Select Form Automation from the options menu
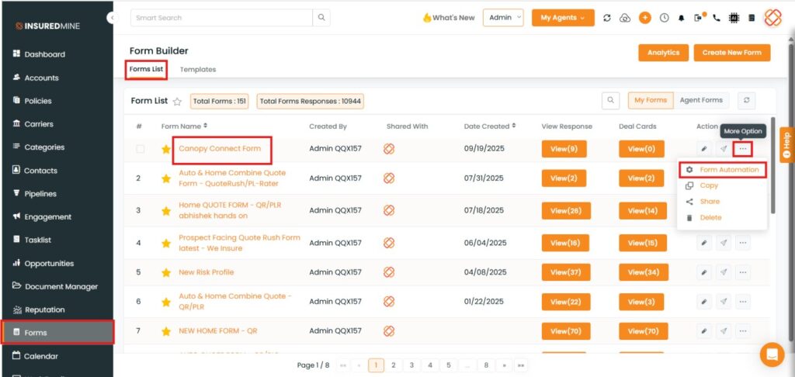The width and height of the screenshot is (795, 377). coord(728,170)
